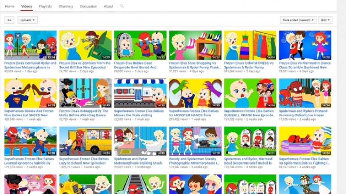346x194 pixels.
Task: Open Frozen Elsa vs Zombies video title
Action: pyautogui.click(x=85, y=65)
